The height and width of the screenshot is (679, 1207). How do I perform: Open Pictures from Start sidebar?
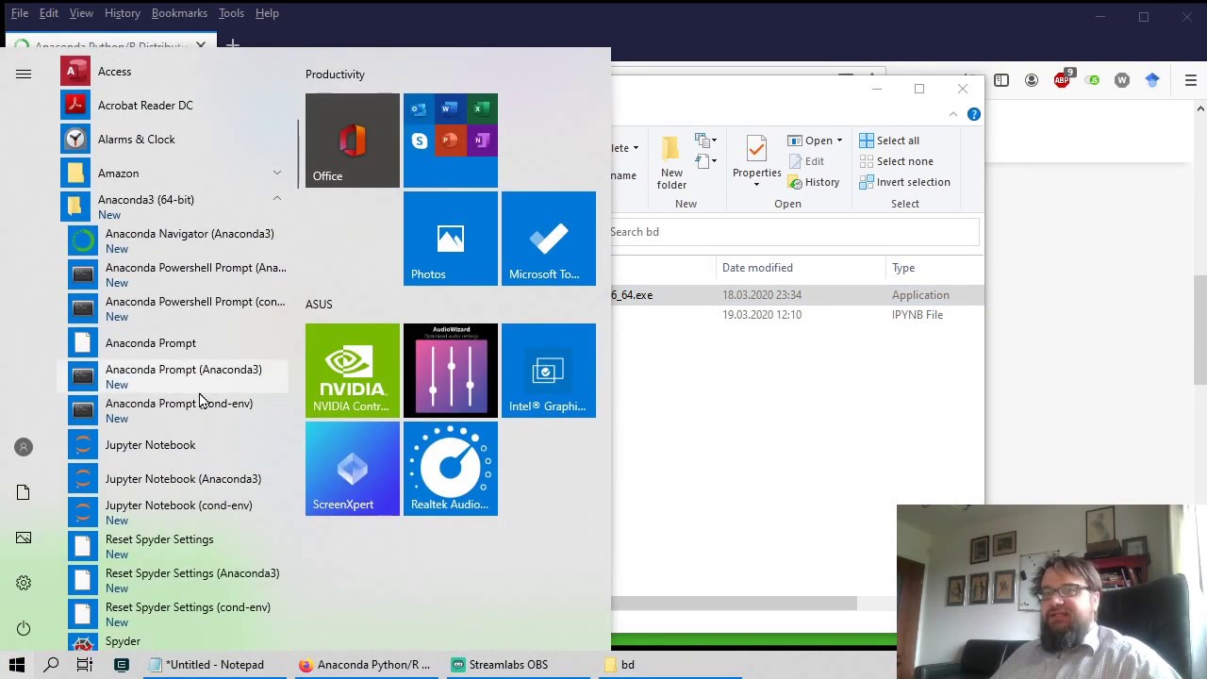coord(24,538)
